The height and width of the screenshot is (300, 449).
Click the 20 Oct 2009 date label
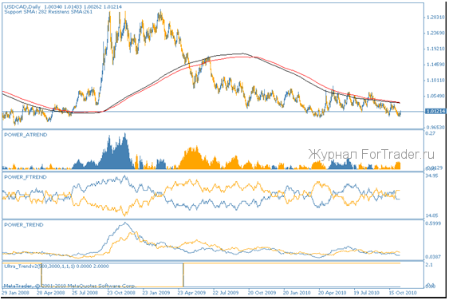pyautogui.click(x=262, y=293)
